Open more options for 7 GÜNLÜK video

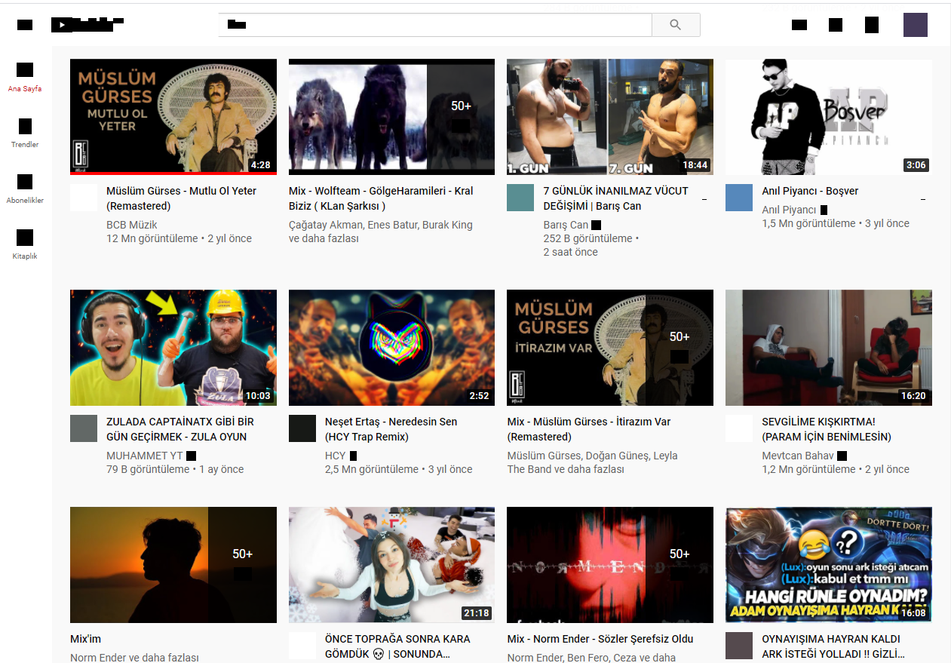(x=704, y=199)
